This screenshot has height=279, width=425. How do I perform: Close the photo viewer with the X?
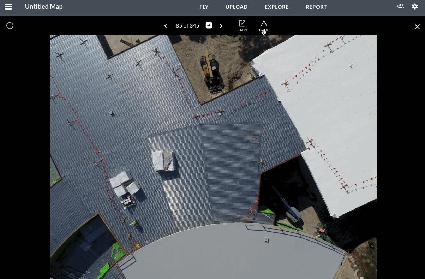click(x=417, y=26)
